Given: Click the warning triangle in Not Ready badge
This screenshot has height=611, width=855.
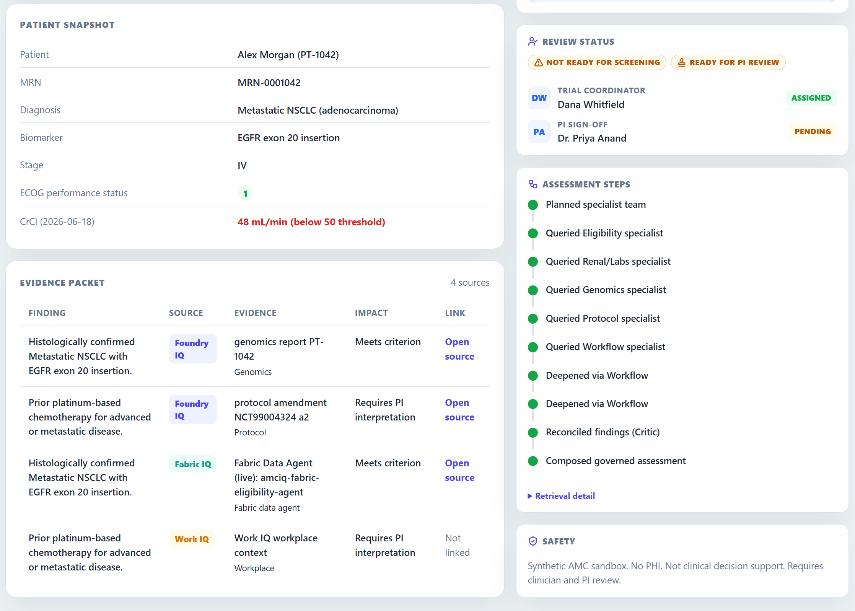Looking at the screenshot, I should (x=538, y=62).
